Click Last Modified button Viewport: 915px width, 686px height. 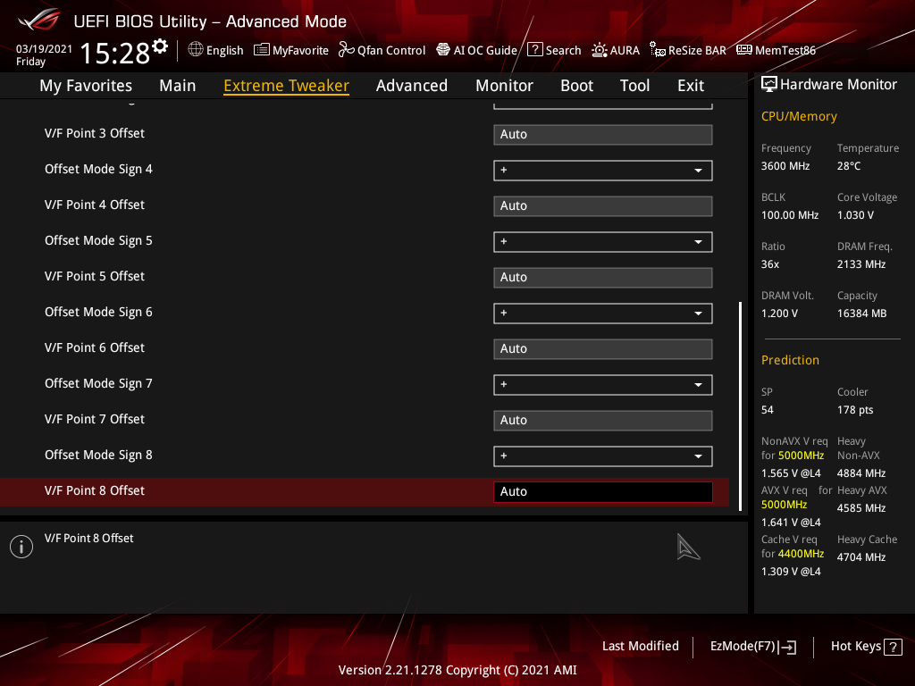click(640, 646)
